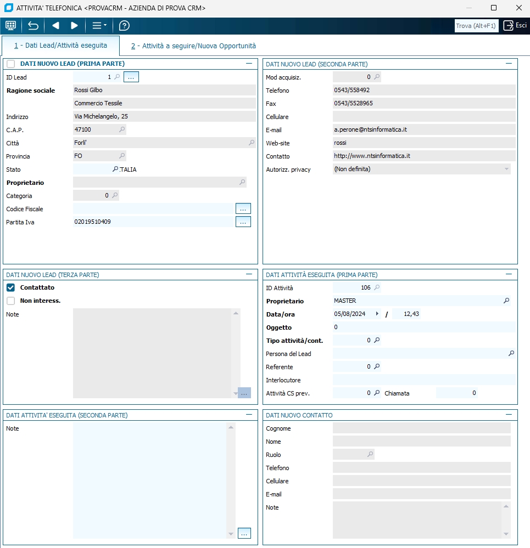
Task: Open the help question mark icon
Action: [x=124, y=26]
